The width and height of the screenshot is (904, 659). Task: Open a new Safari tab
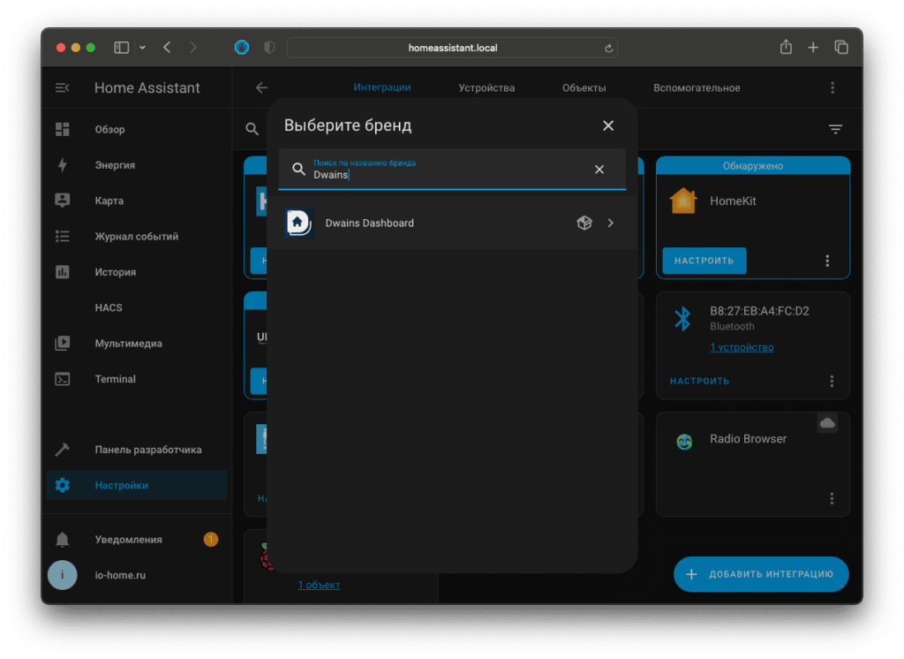click(x=813, y=48)
